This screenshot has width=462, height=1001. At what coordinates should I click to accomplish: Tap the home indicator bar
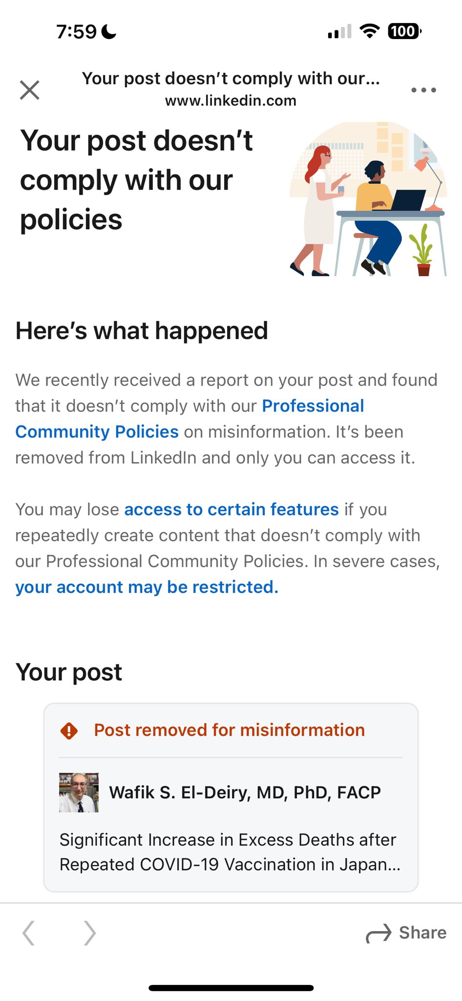(x=231, y=988)
